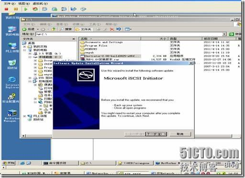
Task: Open the Explorer 查看 menu
Action: pyautogui.click(x=62, y=24)
